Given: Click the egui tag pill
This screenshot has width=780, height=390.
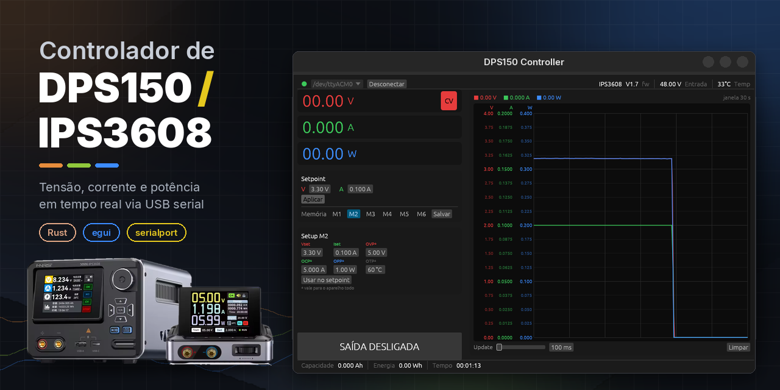Looking at the screenshot, I should pyautogui.click(x=101, y=233).
